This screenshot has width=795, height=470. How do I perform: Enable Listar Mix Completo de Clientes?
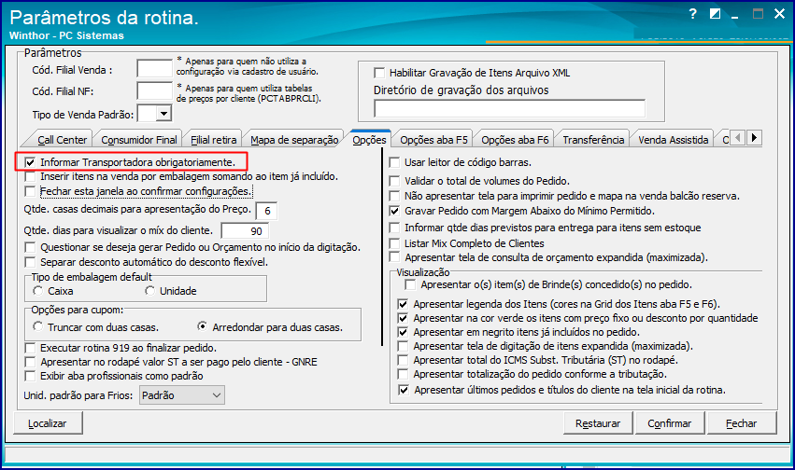[x=394, y=243]
